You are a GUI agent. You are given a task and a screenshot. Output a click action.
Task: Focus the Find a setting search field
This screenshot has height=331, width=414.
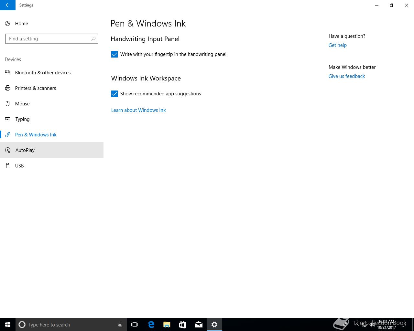(52, 39)
